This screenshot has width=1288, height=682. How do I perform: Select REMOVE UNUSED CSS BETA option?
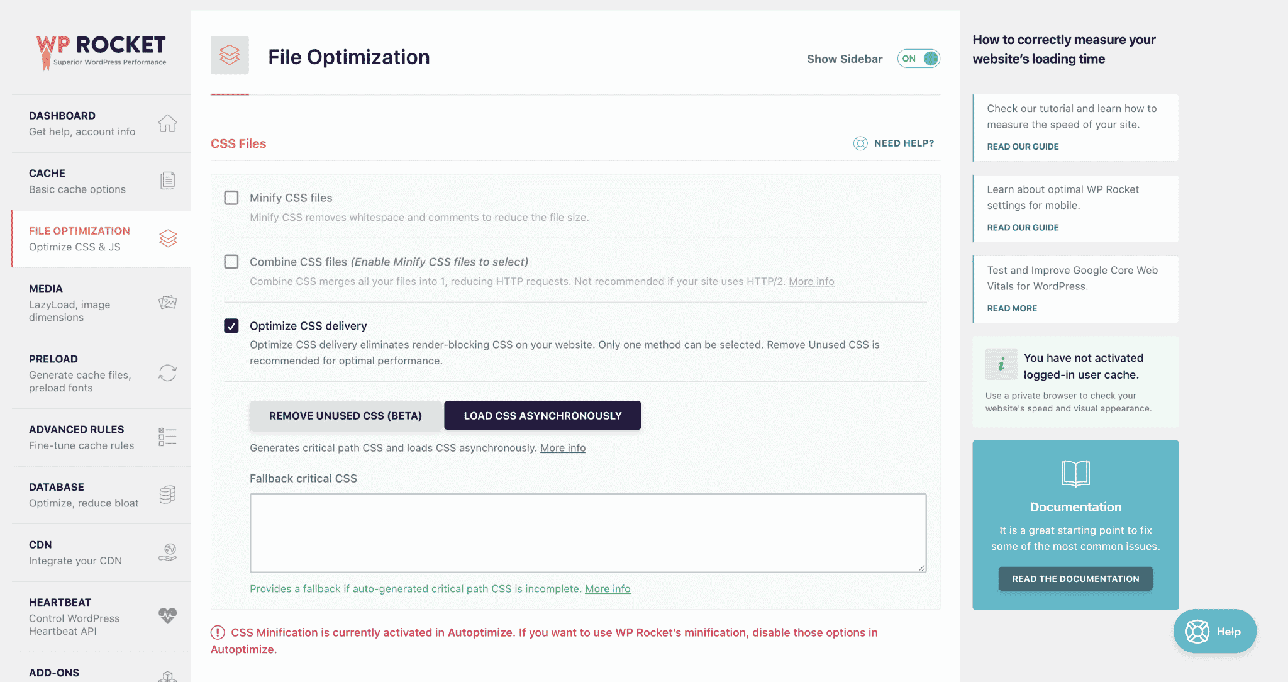click(x=345, y=415)
